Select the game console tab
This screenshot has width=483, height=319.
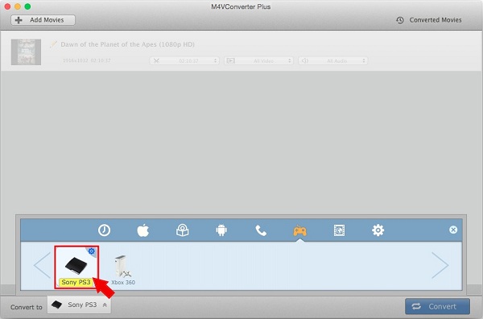tap(299, 230)
